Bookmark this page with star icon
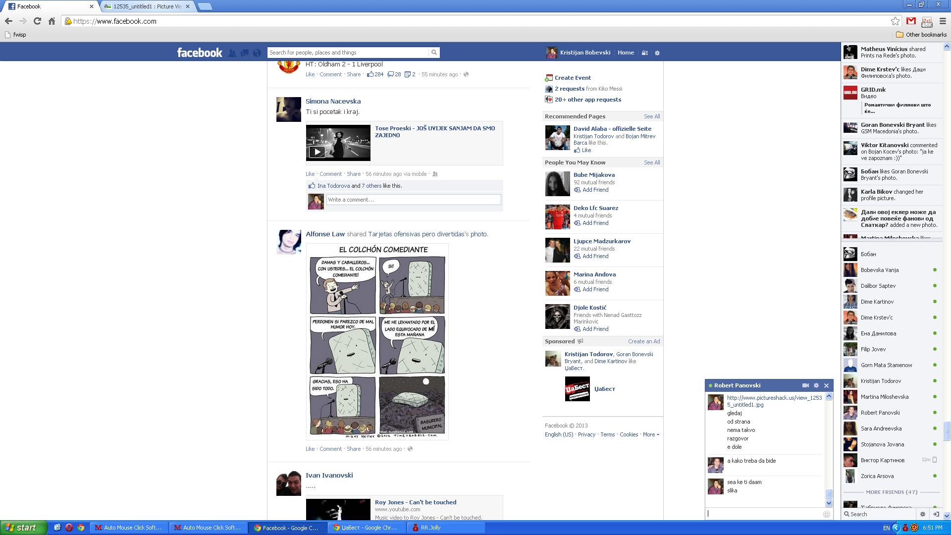The width and height of the screenshot is (951, 535). pos(895,21)
